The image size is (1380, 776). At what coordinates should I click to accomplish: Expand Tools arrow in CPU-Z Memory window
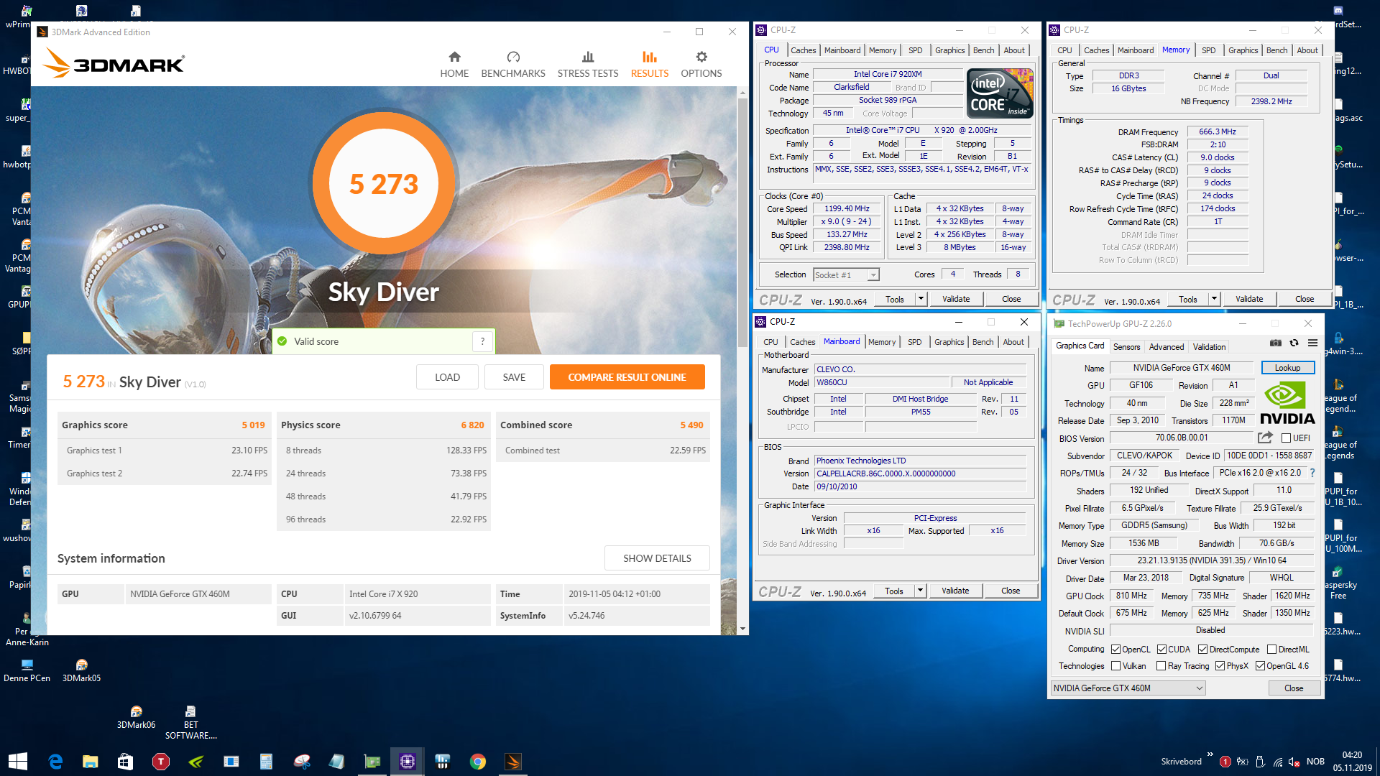pyautogui.click(x=1214, y=299)
